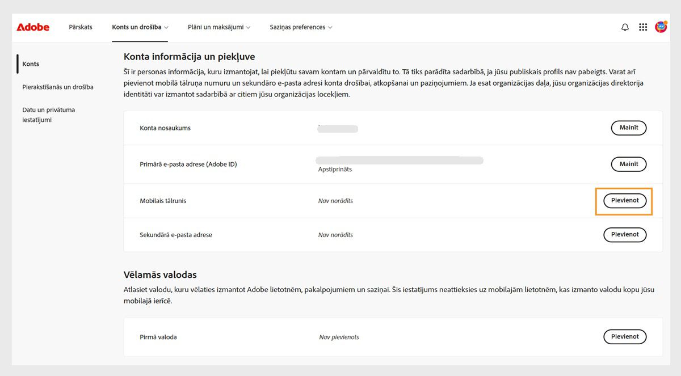Open Saziņas preferences menu item

(x=297, y=27)
